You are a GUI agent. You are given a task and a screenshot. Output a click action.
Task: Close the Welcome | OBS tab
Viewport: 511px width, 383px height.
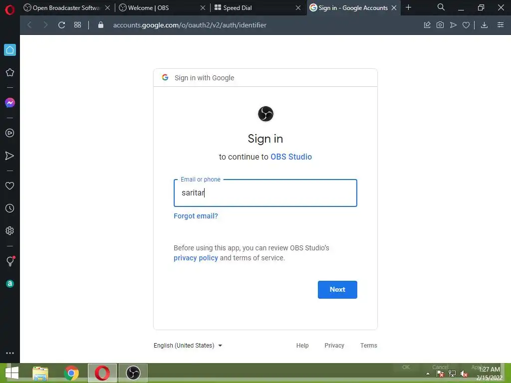[203, 8]
